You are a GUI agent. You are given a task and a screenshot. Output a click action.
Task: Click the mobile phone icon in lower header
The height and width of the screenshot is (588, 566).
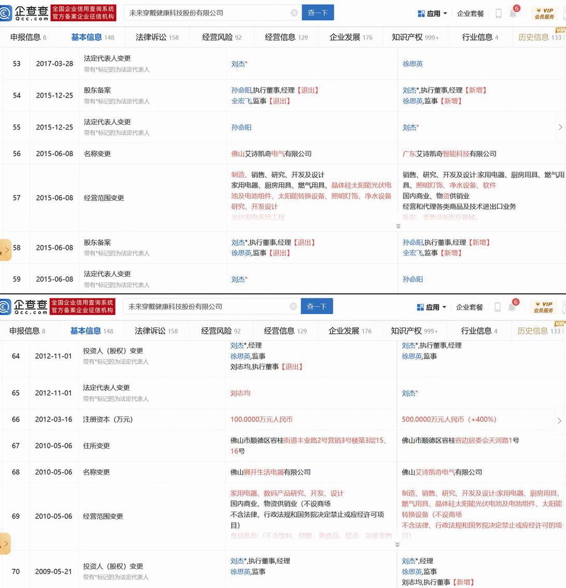pos(498,307)
